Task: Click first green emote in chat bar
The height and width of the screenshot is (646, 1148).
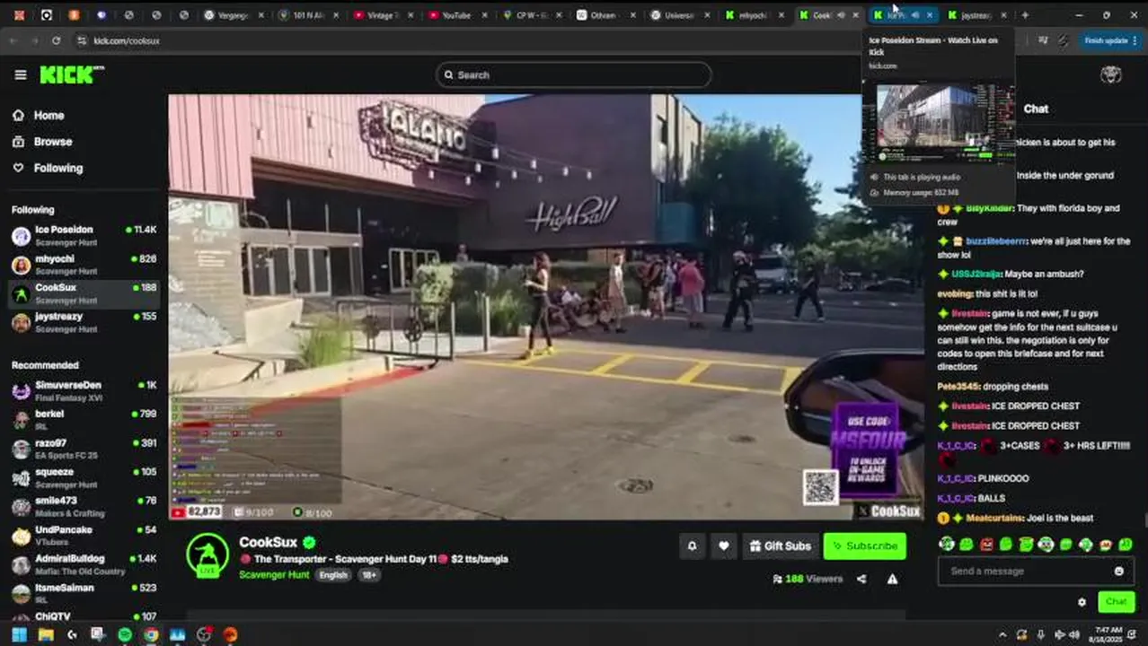Action: [x=947, y=545]
